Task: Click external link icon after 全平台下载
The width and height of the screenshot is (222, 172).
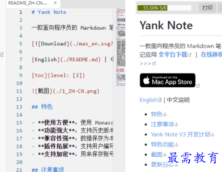Action: point(189,55)
